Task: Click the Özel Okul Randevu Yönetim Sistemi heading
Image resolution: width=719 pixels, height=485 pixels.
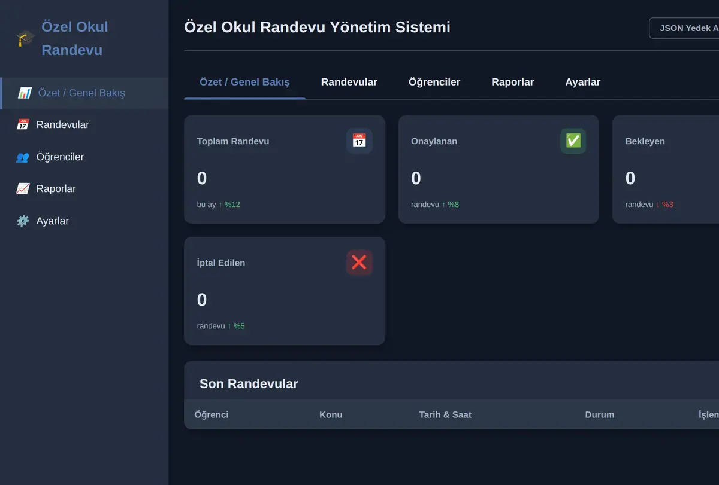Action: pyautogui.click(x=318, y=28)
